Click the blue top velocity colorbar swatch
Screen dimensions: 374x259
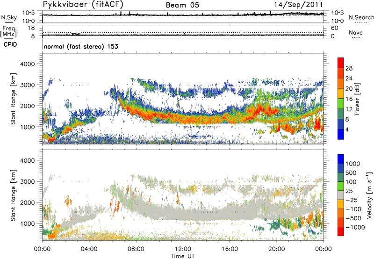click(341, 159)
